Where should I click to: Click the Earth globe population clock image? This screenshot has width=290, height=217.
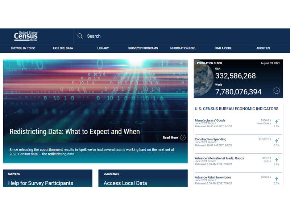pos(204,79)
